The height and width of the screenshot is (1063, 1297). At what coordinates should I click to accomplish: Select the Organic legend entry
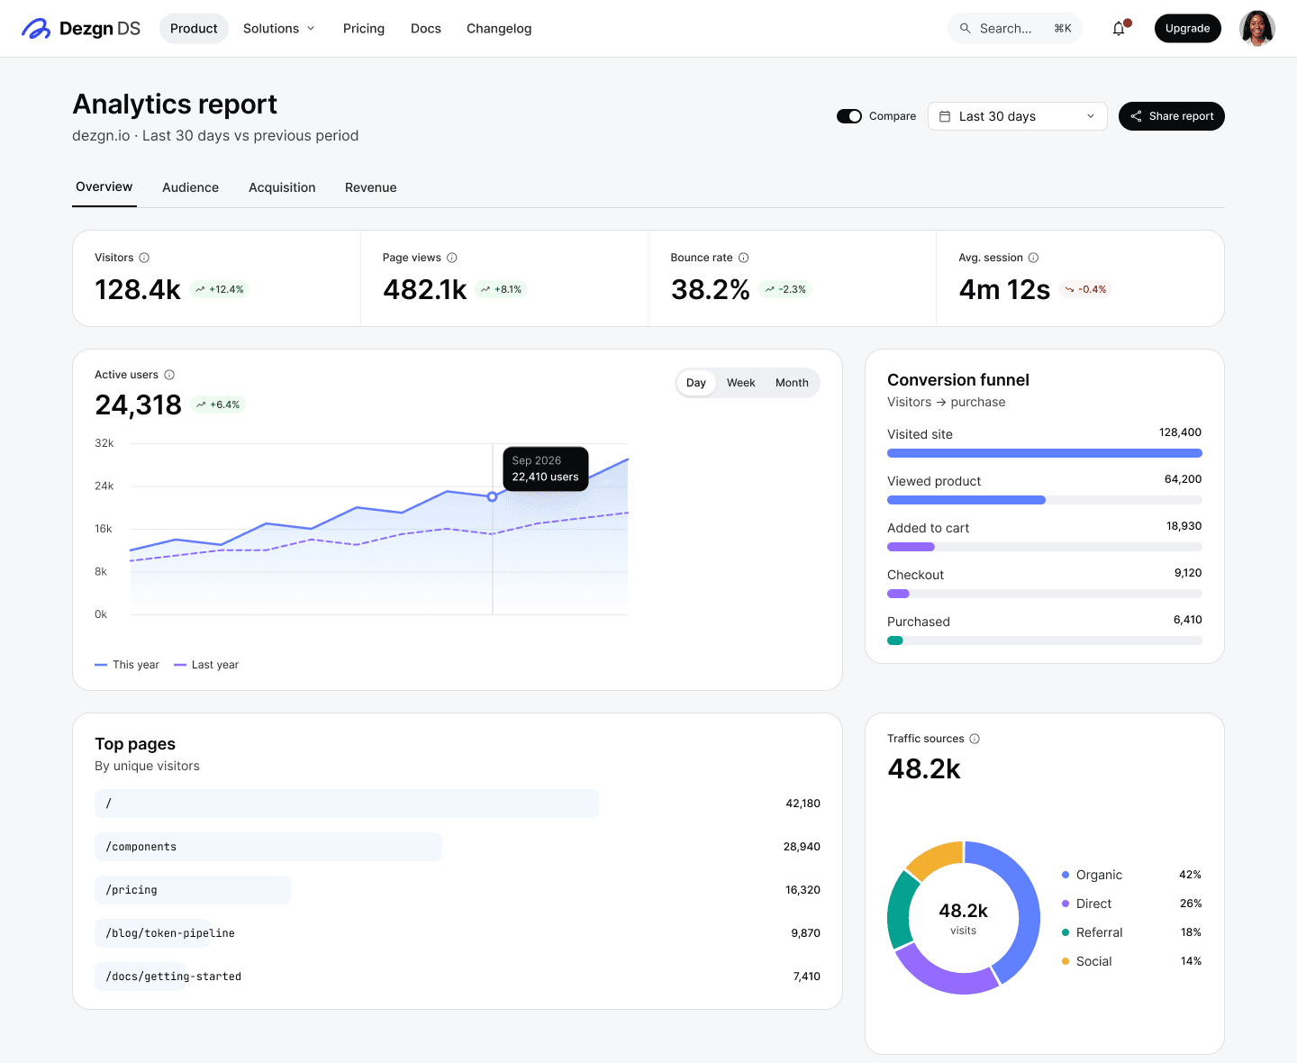[1131, 875]
